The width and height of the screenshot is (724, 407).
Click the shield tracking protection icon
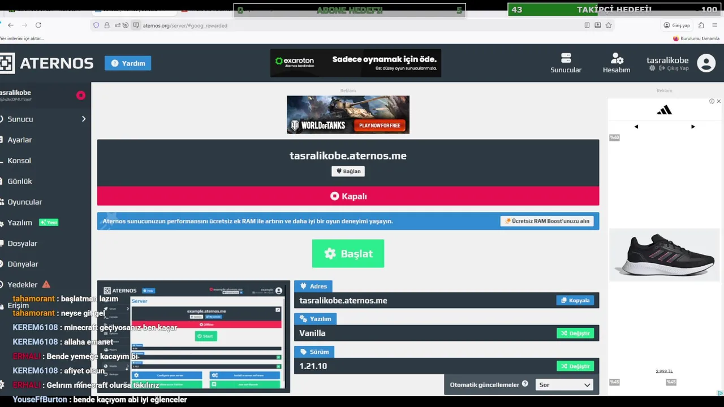click(96, 25)
